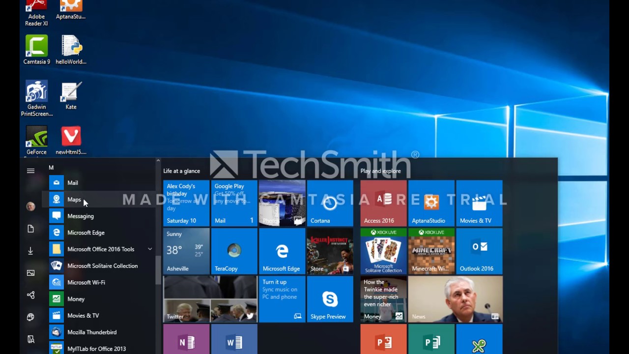Launch Movies & TV from the app list
The image size is (629, 354).
[x=102, y=316]
